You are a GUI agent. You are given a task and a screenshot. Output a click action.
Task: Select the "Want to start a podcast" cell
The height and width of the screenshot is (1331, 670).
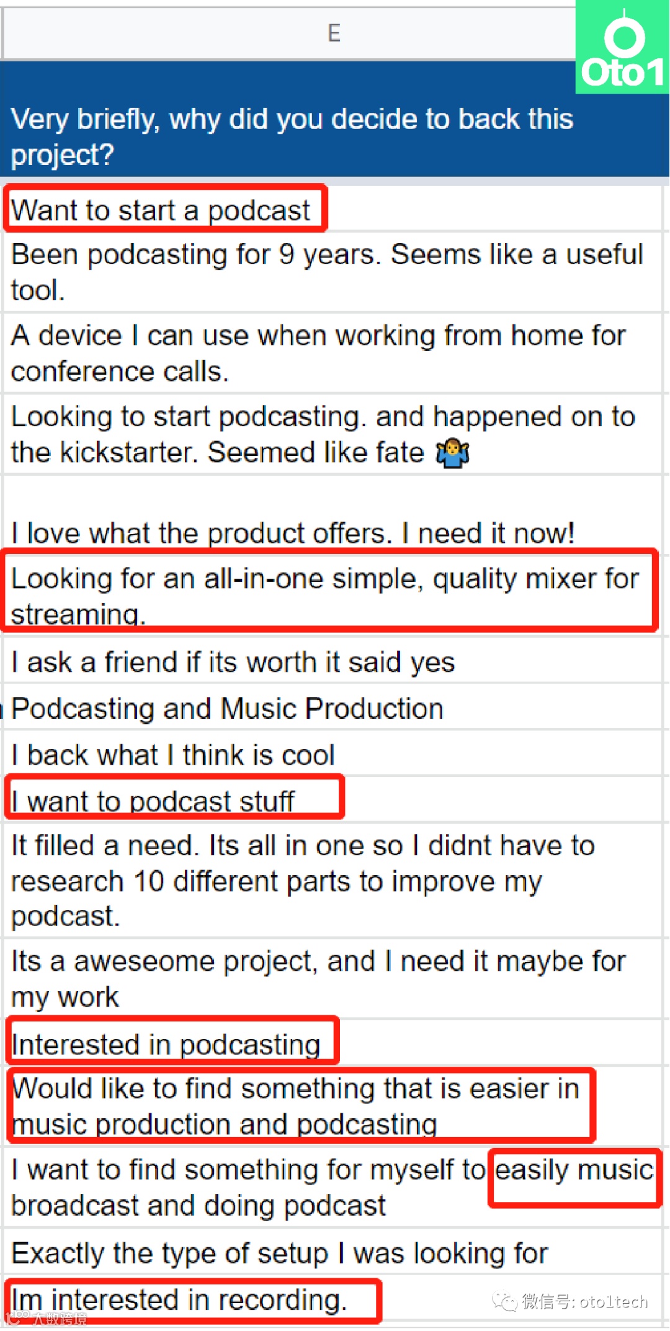(x=161, y=210)
